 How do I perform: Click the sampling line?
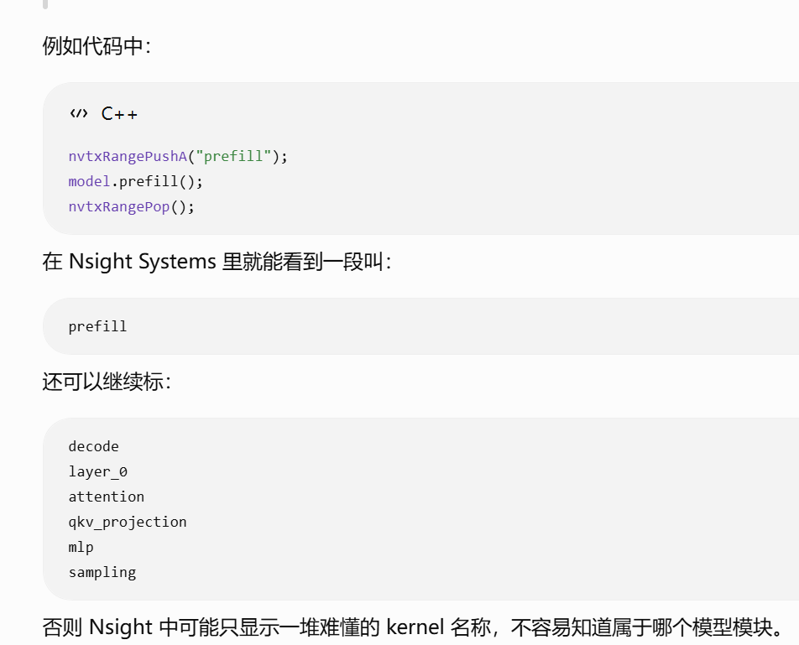coord(102,573)
